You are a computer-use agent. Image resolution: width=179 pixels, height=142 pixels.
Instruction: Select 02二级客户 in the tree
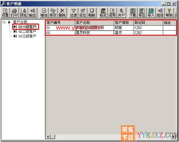click(x=27, y=32)
